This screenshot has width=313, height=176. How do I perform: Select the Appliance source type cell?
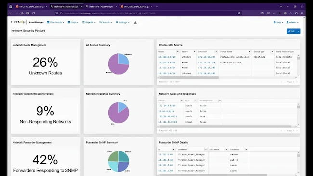click(260, 57)
